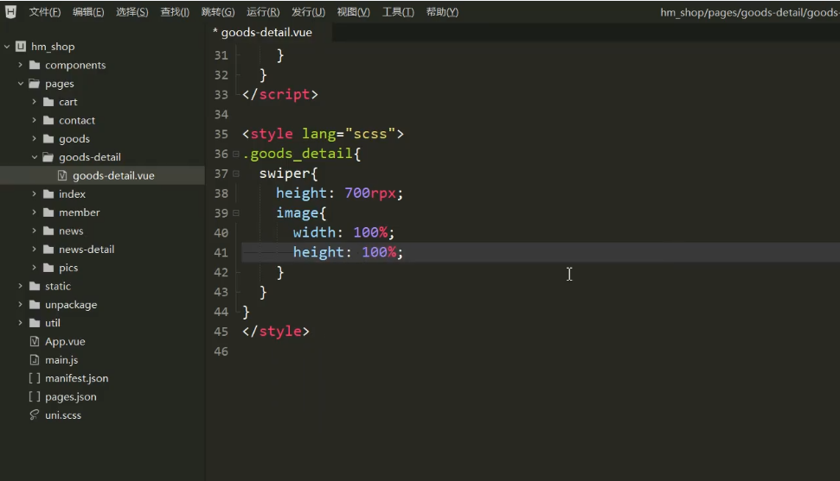Open the 工具(T) menu
This screenshot has height=481, width=840.
click(x=398, y=12)
